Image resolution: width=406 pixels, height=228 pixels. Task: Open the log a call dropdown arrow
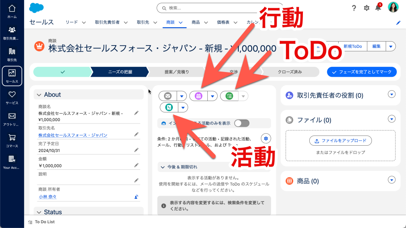[x=183, y=108]
